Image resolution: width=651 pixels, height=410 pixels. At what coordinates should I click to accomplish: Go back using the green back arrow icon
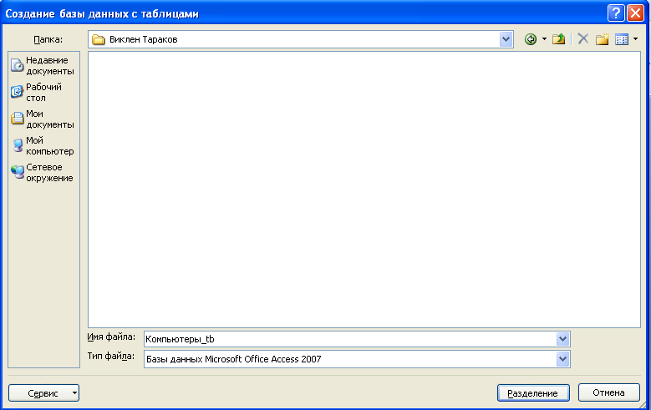531,39
